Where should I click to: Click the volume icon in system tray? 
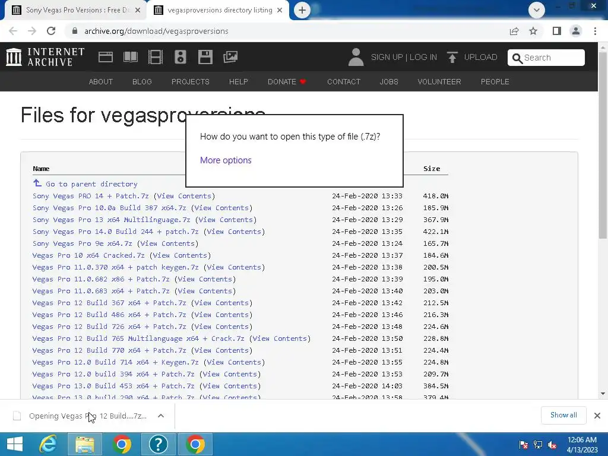click(552, 445)
